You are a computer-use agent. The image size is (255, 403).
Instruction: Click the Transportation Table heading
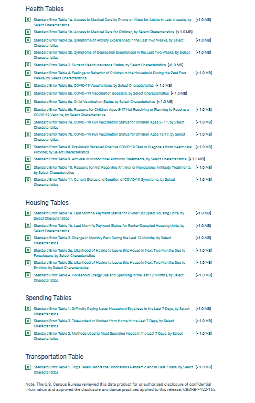[x=55, y=357]
